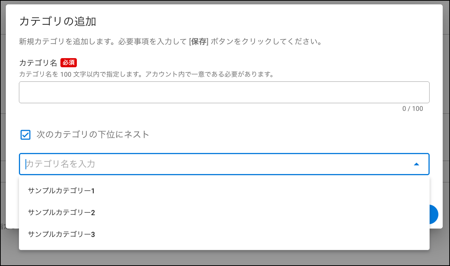Uncheck 次のカテゴリの下位にネスト checkbox
Viewport: 450px width, 266px height.
tap(25, 135)
